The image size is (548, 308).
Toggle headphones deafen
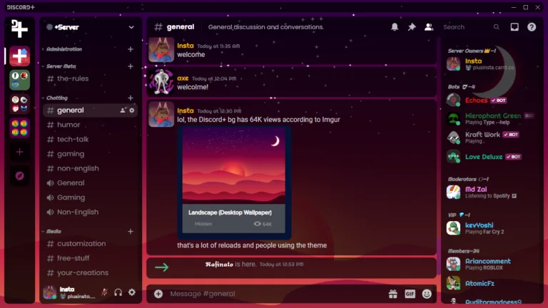[118, 292]
